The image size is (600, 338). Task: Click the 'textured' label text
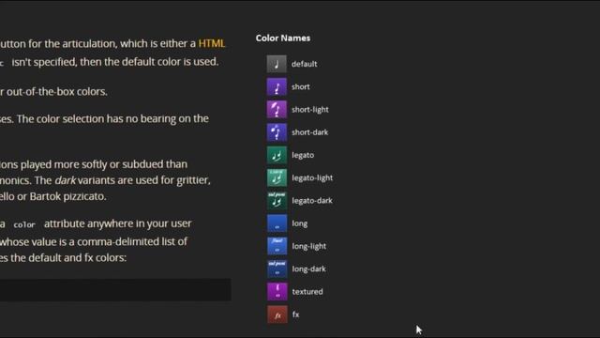point(307,292)
